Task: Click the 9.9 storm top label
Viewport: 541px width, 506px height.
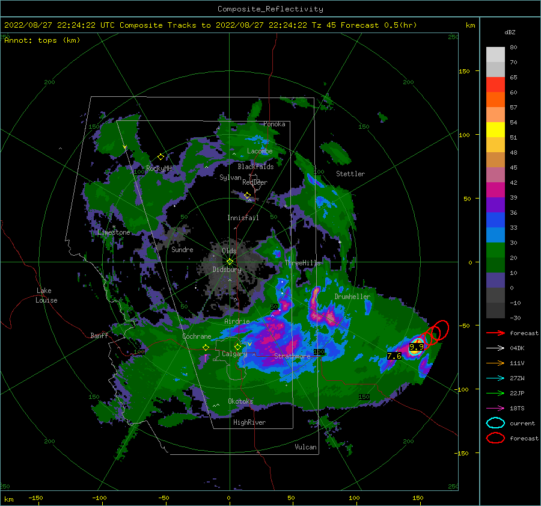Action: (x=416, y=347)
